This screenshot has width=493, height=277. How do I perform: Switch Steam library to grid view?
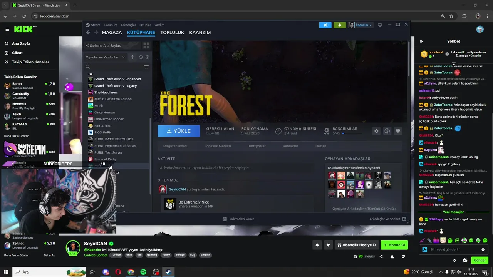pos(146,45)
